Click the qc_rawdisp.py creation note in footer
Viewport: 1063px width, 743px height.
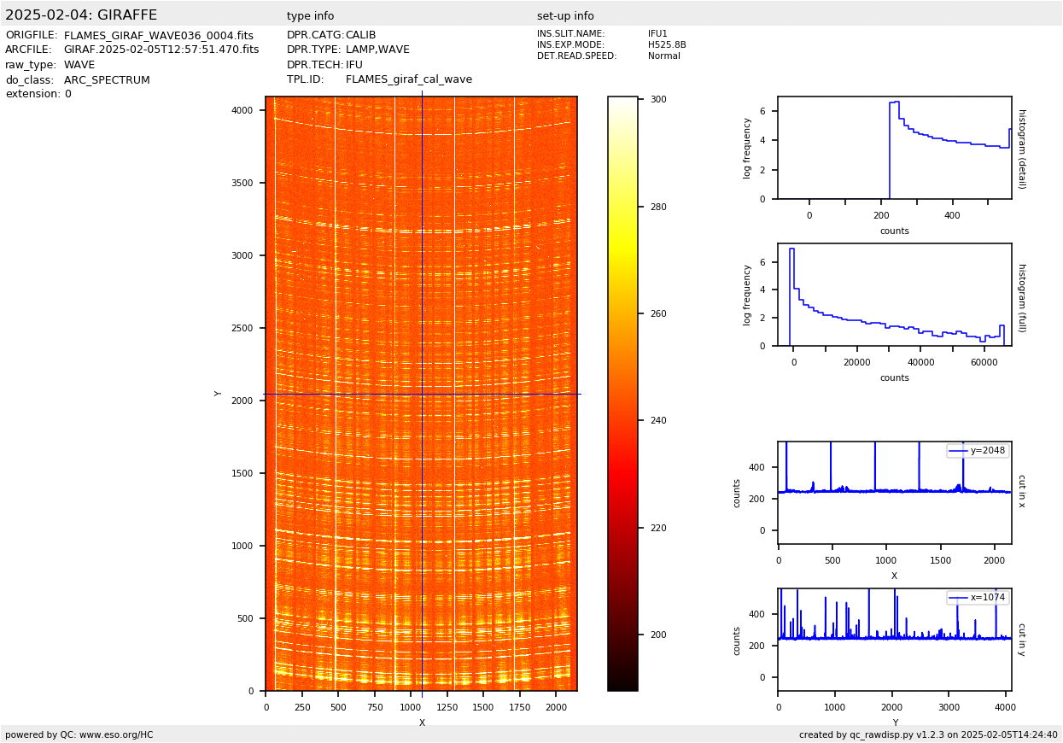(x=928, y=734)
